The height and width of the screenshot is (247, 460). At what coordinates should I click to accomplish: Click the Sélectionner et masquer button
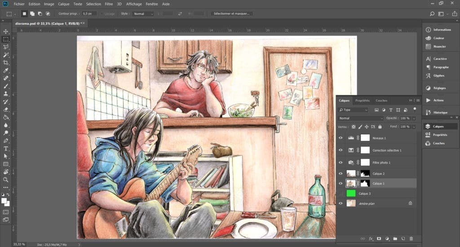pos(232,14)
